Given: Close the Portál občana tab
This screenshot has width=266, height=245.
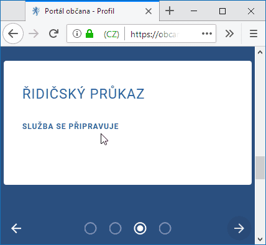Looking at the screenshot, I should click(149, 11).
